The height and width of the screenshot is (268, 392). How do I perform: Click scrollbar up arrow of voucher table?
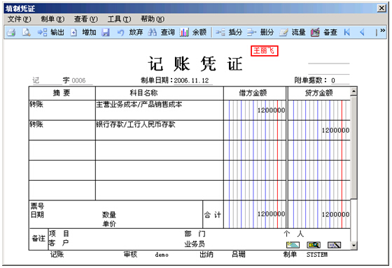pyautogui.click(x=353, y=91)
